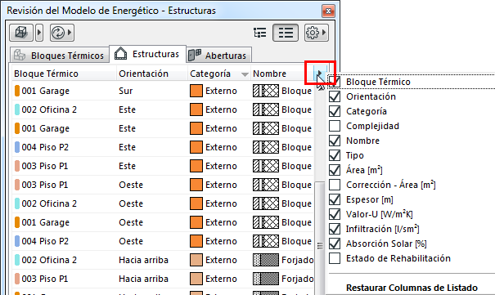Click the Nombre column header
The image size is (495, 295).
point(282,74)
